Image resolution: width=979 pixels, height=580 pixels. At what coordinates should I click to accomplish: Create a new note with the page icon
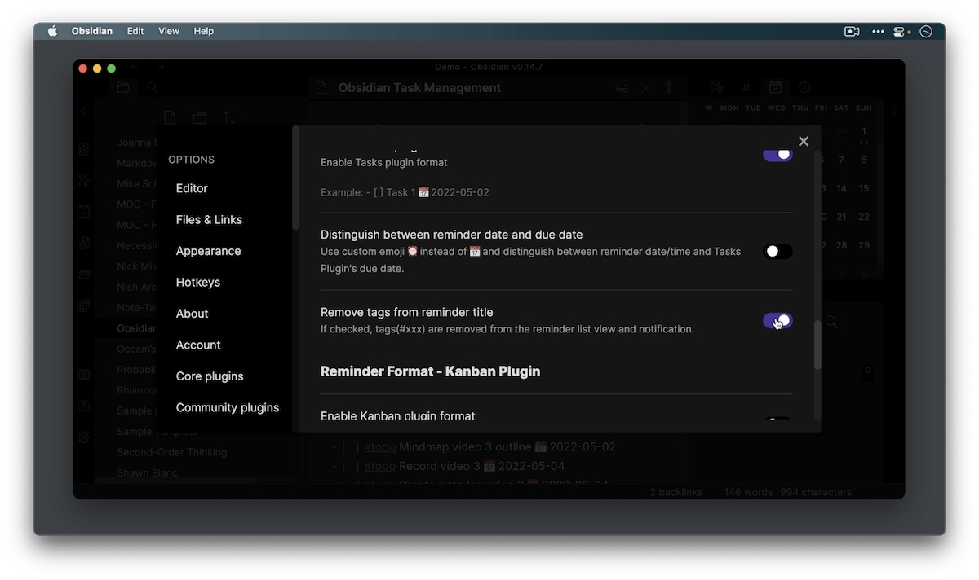click(170, 117)
